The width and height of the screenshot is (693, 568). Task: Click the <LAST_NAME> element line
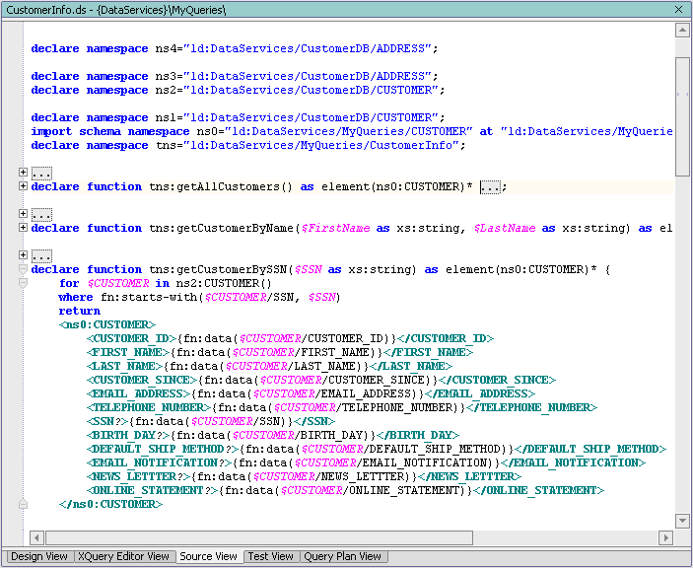(x=269, y=366)
